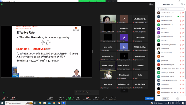Viewport: 186px width, 105px height.
Task: Select Indra in participant list
Action: click(x=171, y=57)
